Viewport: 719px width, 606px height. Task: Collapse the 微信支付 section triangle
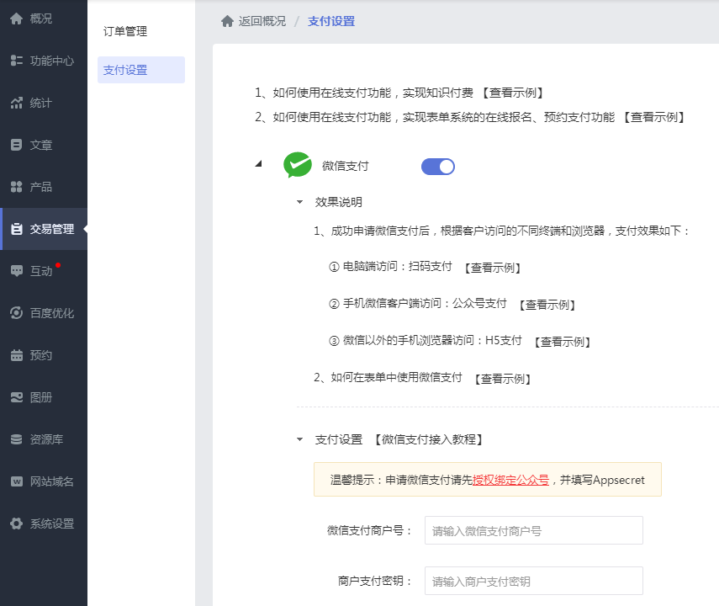point(259,163)
